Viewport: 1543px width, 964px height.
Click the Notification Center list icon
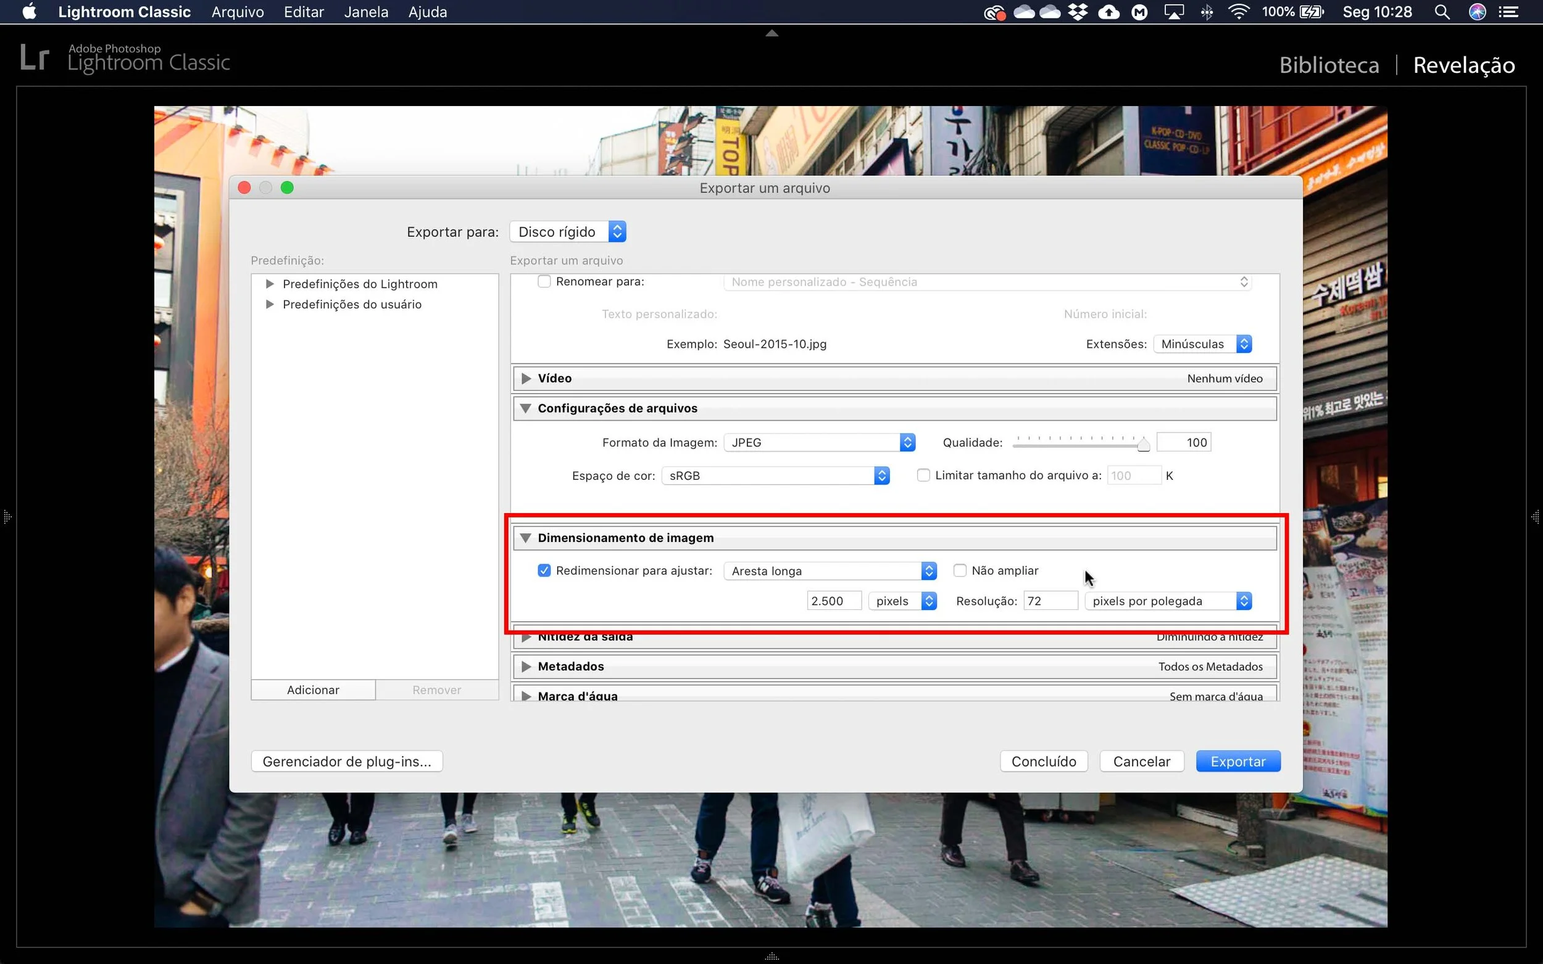[1508, 12]
